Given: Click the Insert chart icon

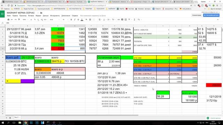Looking at the screenshot, I should pos(126,19).
